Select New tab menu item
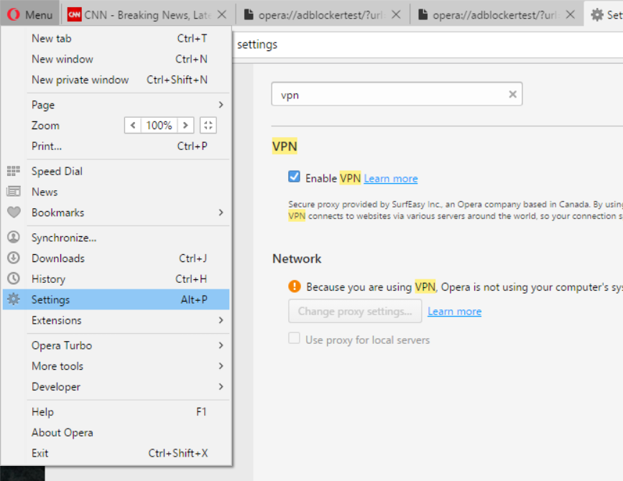The height and width of the screenshot is (481, 623). 116,39
